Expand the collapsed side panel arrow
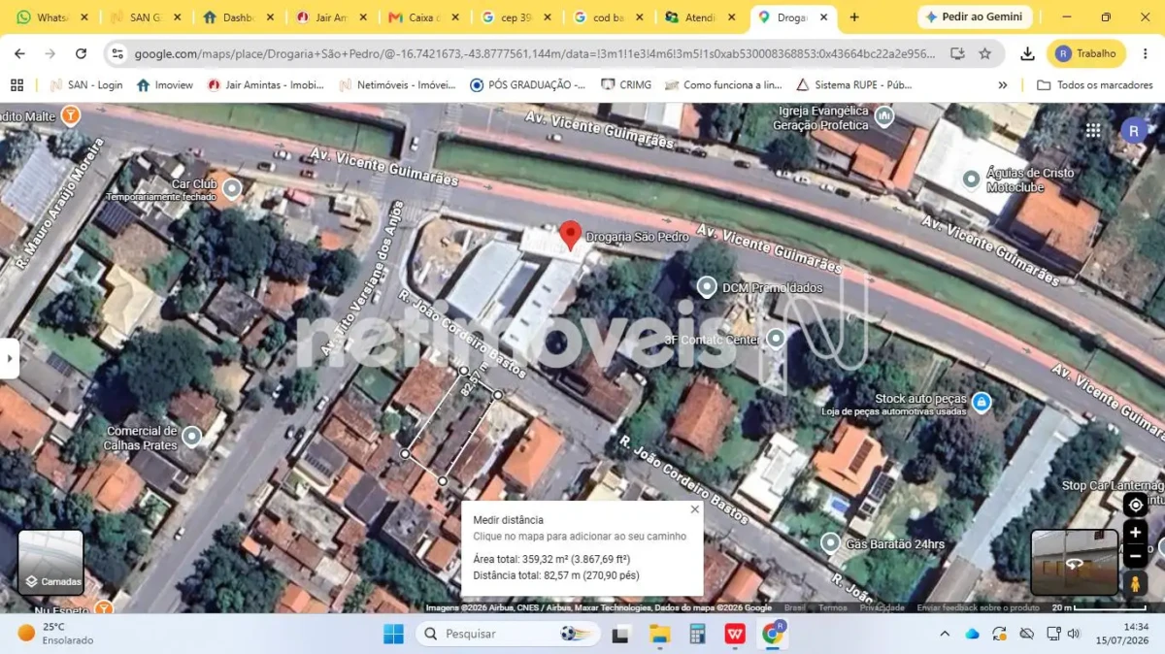 9,358
